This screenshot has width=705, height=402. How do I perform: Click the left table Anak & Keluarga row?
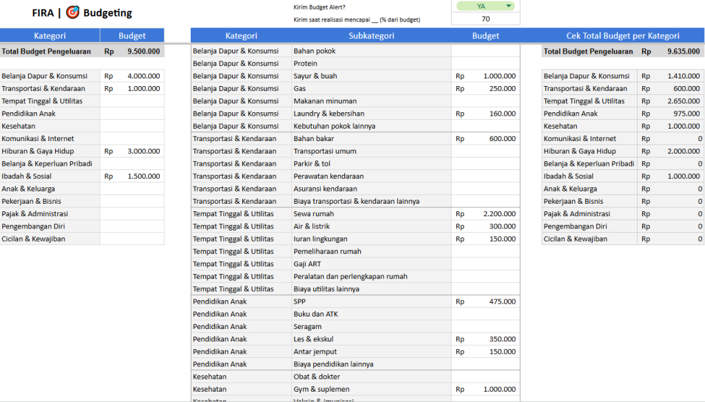50,189
